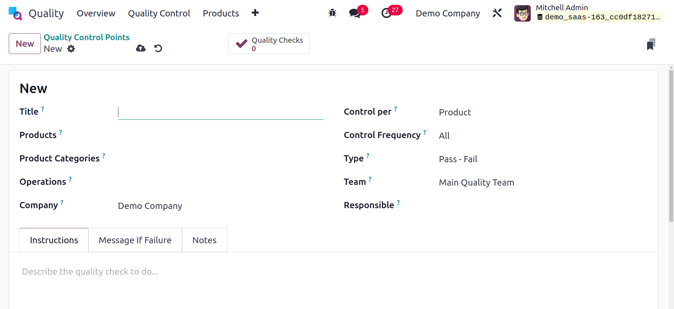674x309 pixels.
Task: Open the Studio tools wrench icon
Action: click(497, 13)
